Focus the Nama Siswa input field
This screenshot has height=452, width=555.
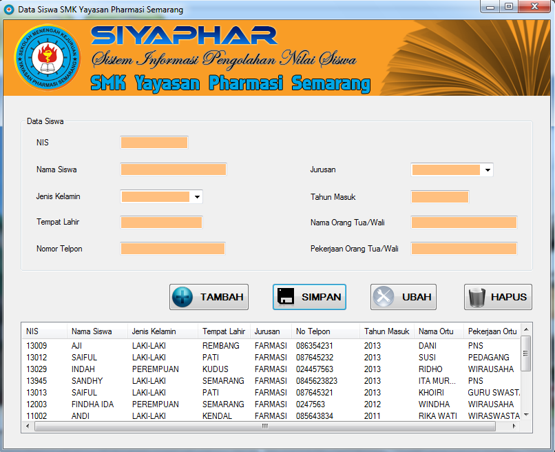click(x=174, y=169)
